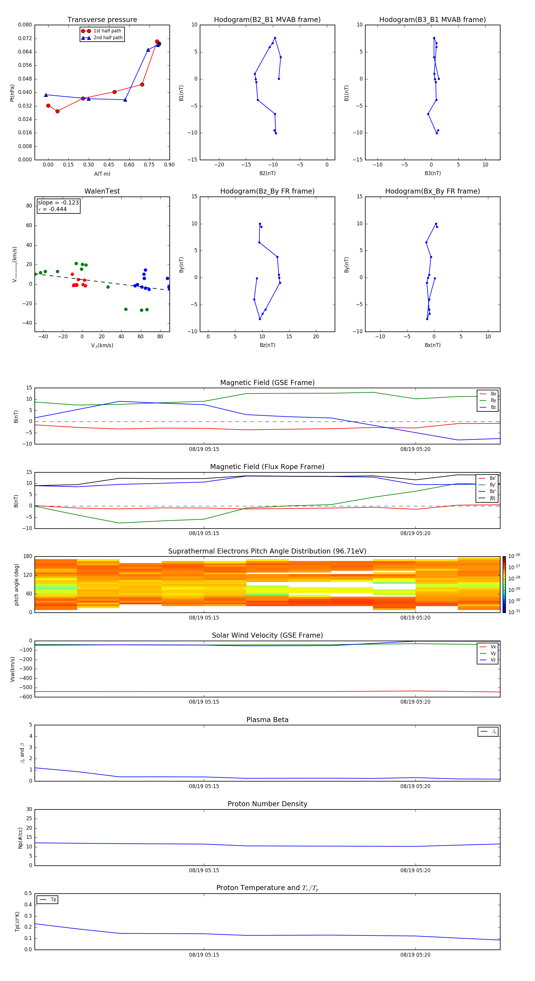Click the A(T·m) x-axis label
This screenshot has height=981, width=535.
coord(102,174)
